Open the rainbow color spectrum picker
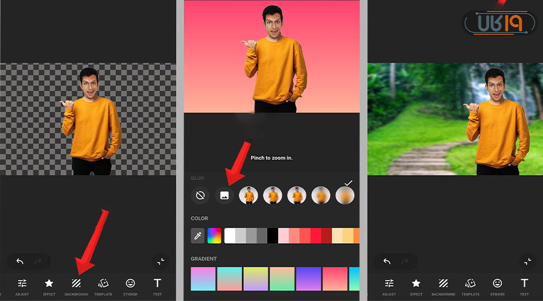This screenshot has width=543, height=301. point(214,235)
